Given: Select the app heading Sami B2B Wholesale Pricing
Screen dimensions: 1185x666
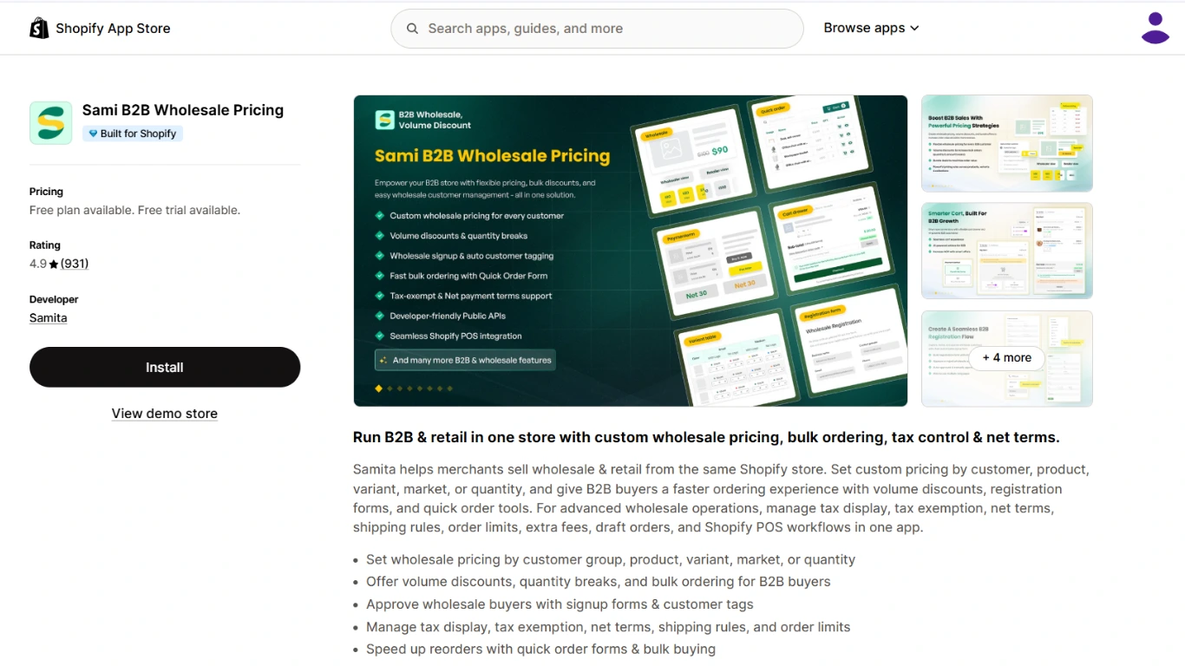Looking at the screenshot, I should (183, 110).
